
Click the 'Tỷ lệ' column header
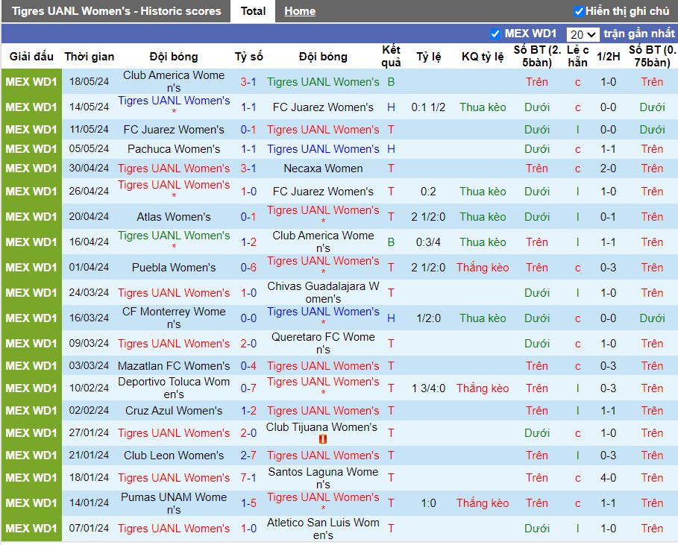pyautogui.click(x=429, y=57)
